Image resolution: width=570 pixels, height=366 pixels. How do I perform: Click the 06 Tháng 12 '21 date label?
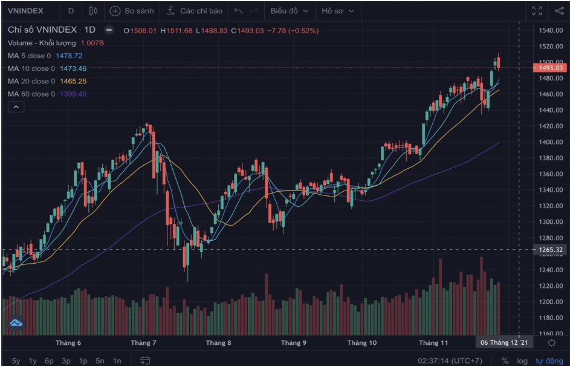pyautogui.click(x=504, y=342)
